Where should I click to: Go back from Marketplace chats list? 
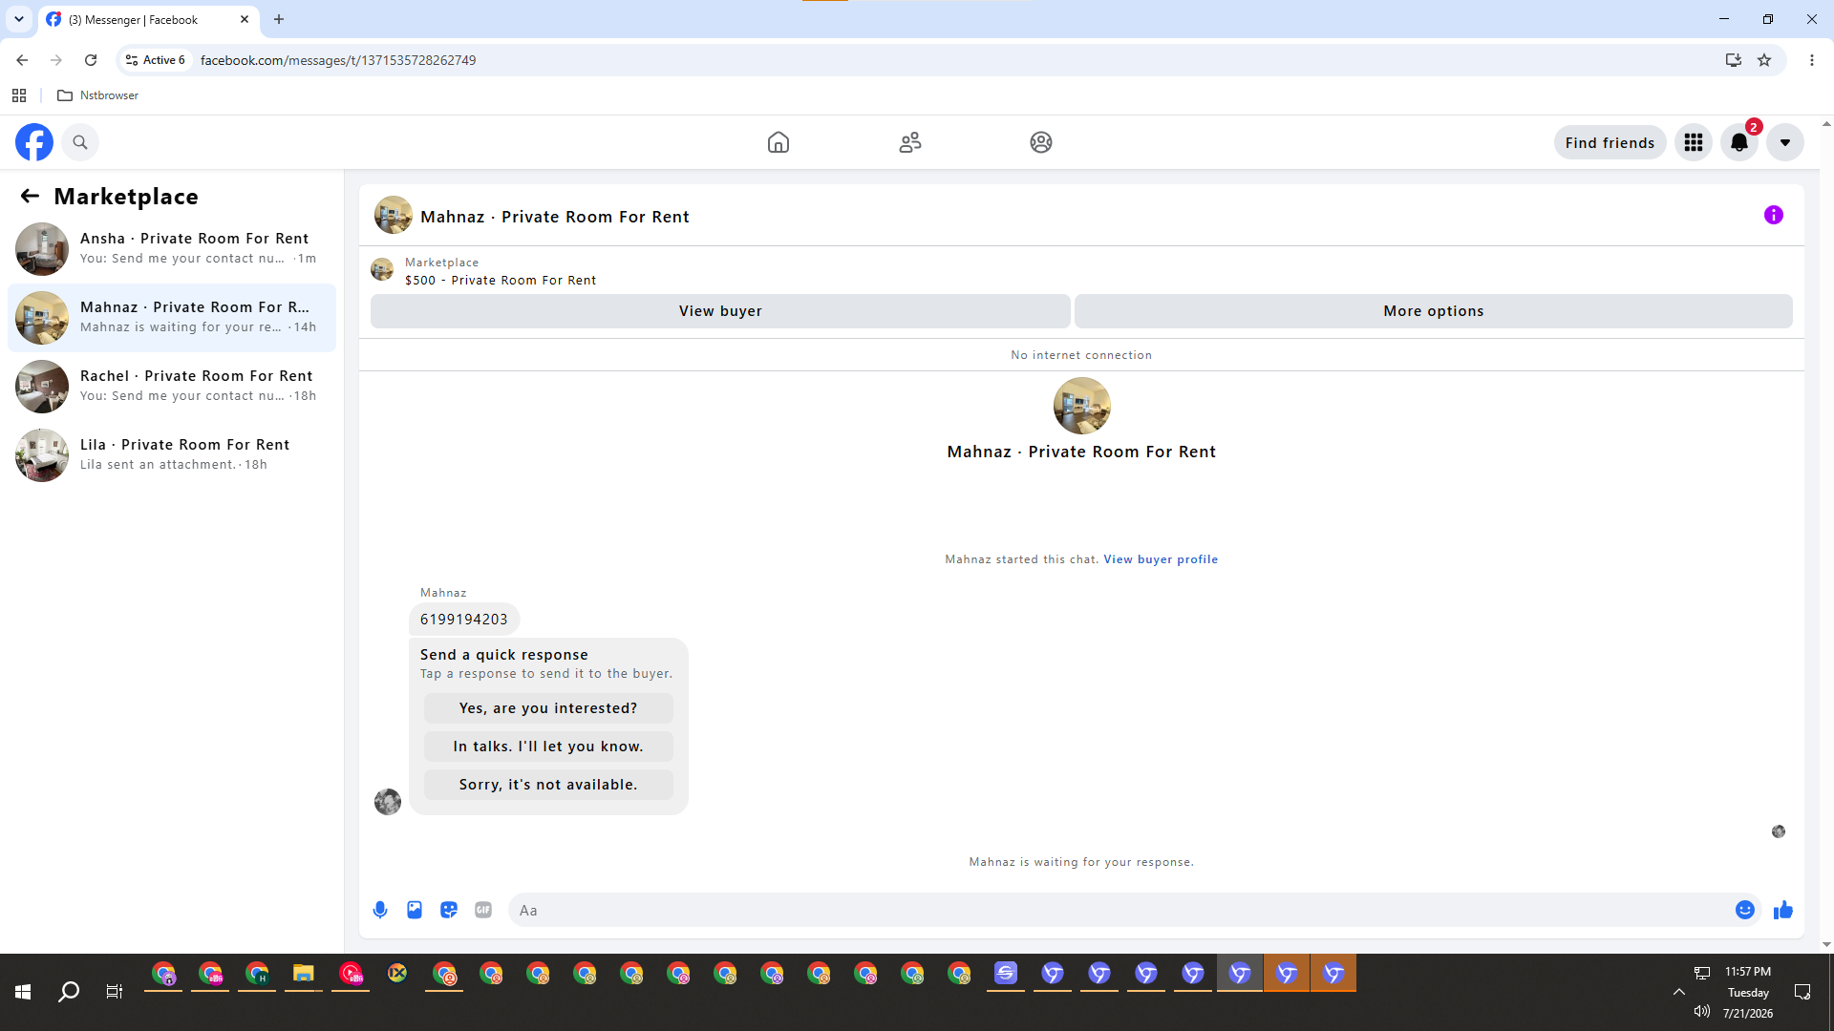(30, 196)
